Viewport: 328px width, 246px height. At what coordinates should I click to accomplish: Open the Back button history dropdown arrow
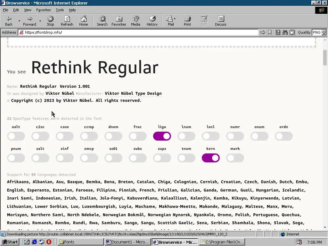tap(19, 21)
